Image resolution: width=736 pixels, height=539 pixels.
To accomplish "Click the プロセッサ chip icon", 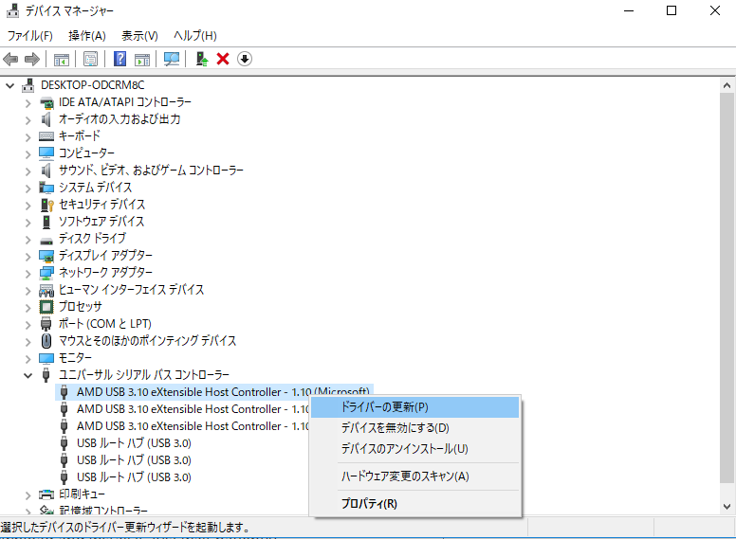I will tap(46, 307).
